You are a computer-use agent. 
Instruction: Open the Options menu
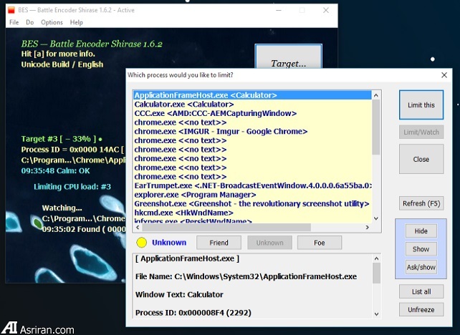pyautogui.click(x=52, y=22)
